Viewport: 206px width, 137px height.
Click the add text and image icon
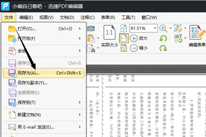(178, 38)
